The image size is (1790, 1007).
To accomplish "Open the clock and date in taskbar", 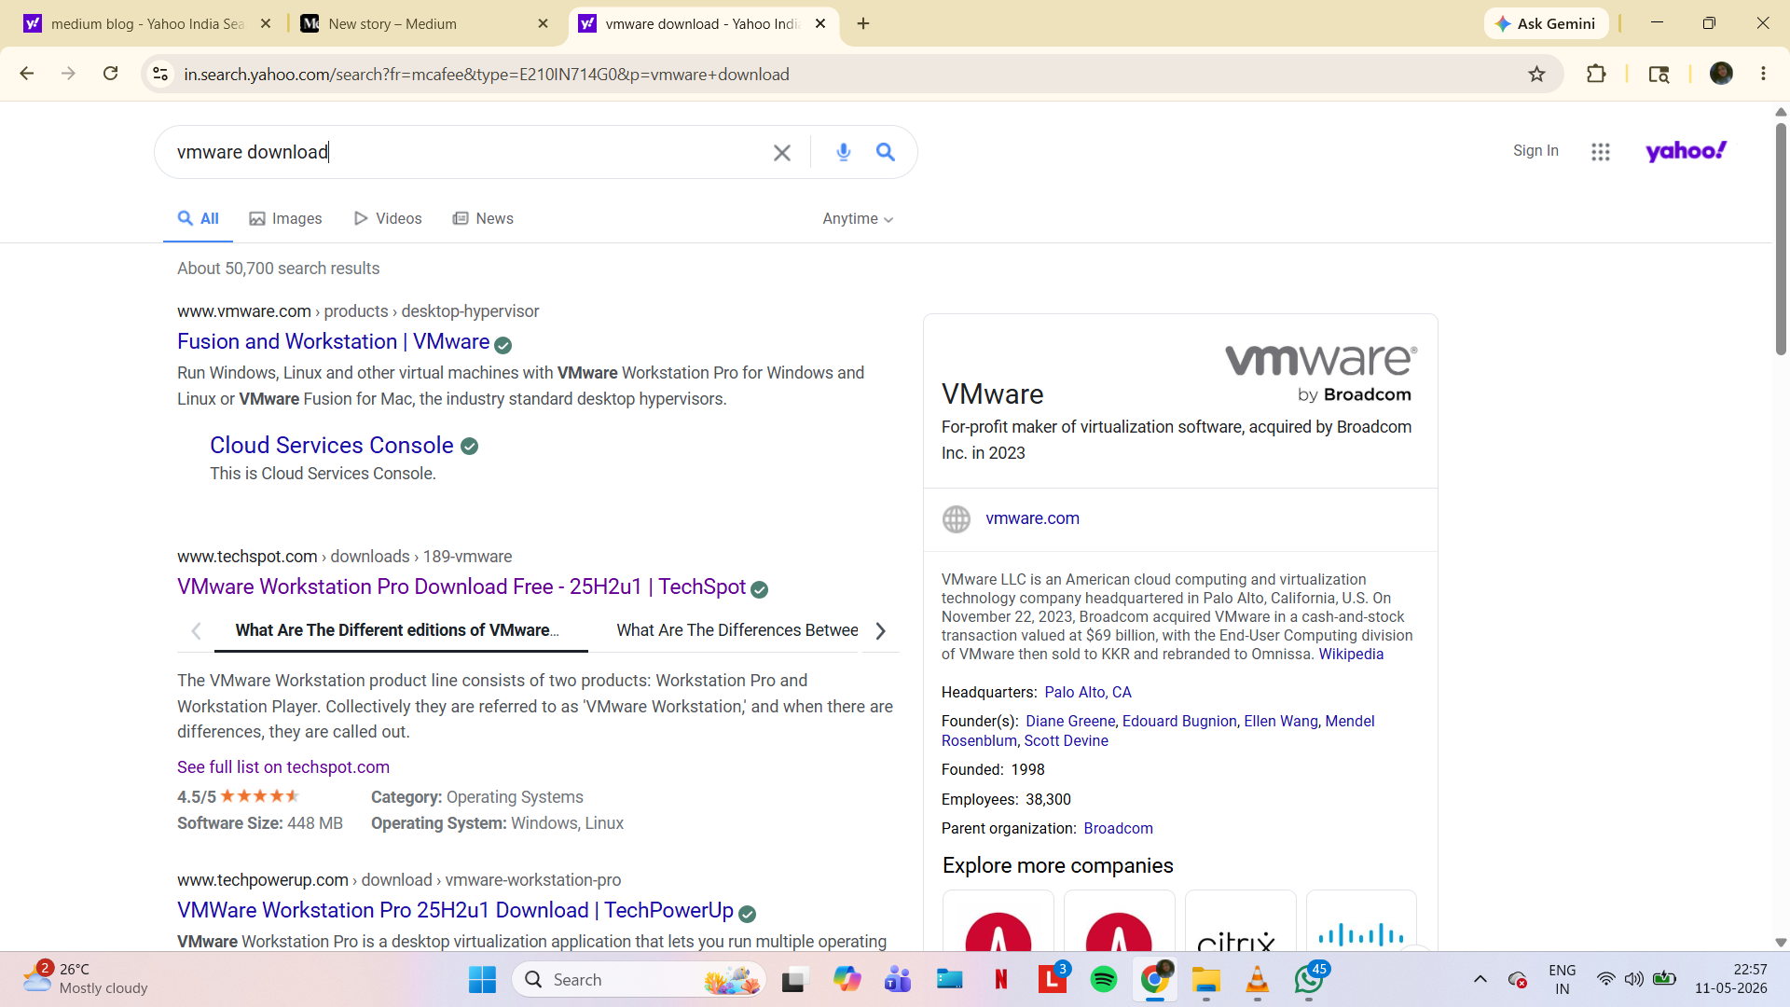I will click(1731, 979).
